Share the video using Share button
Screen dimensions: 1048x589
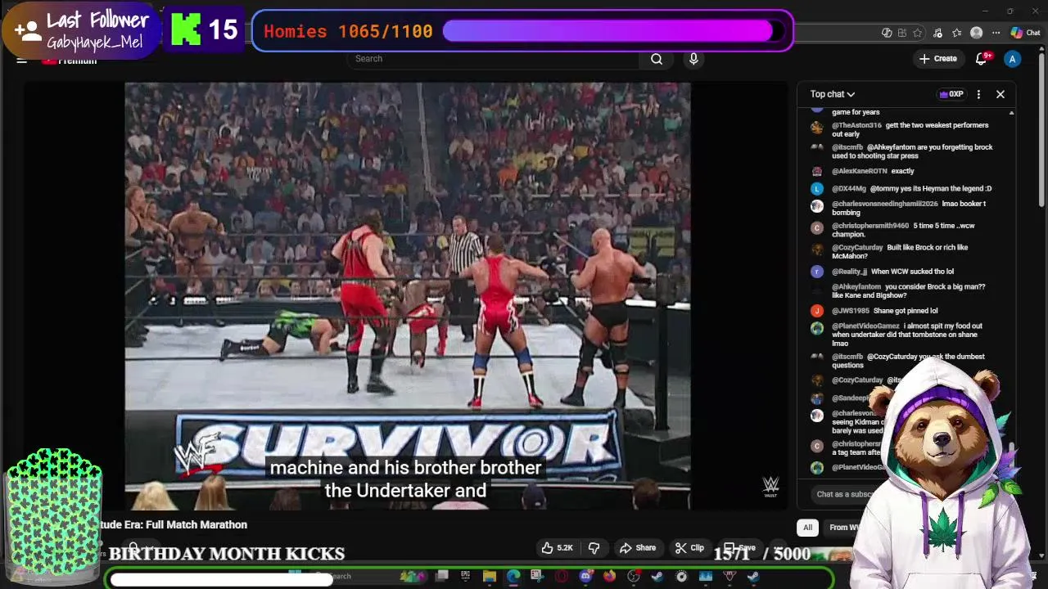(x=637, y=547)
